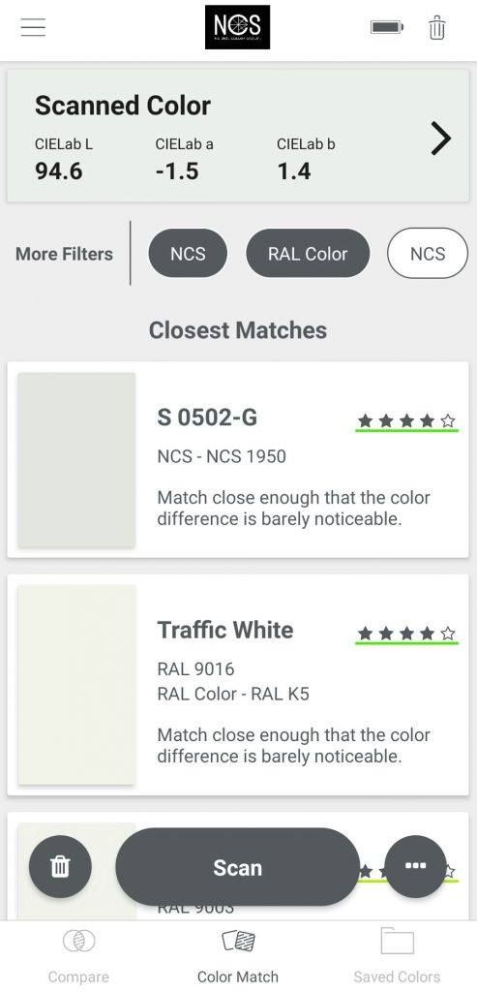
Task: Expand the S 0502-G match card
Action: pos(238,460)
